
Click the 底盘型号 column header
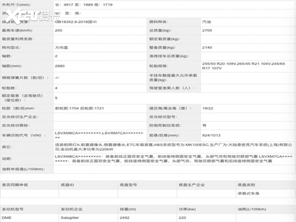[x=128, y=185]
